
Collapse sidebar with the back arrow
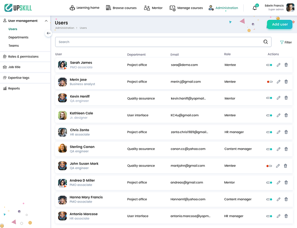click(49, 33)
